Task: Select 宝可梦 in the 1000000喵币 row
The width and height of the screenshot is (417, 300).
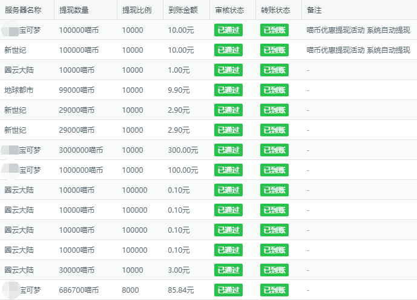Action: pyautogui.click(x=30, y=170)
